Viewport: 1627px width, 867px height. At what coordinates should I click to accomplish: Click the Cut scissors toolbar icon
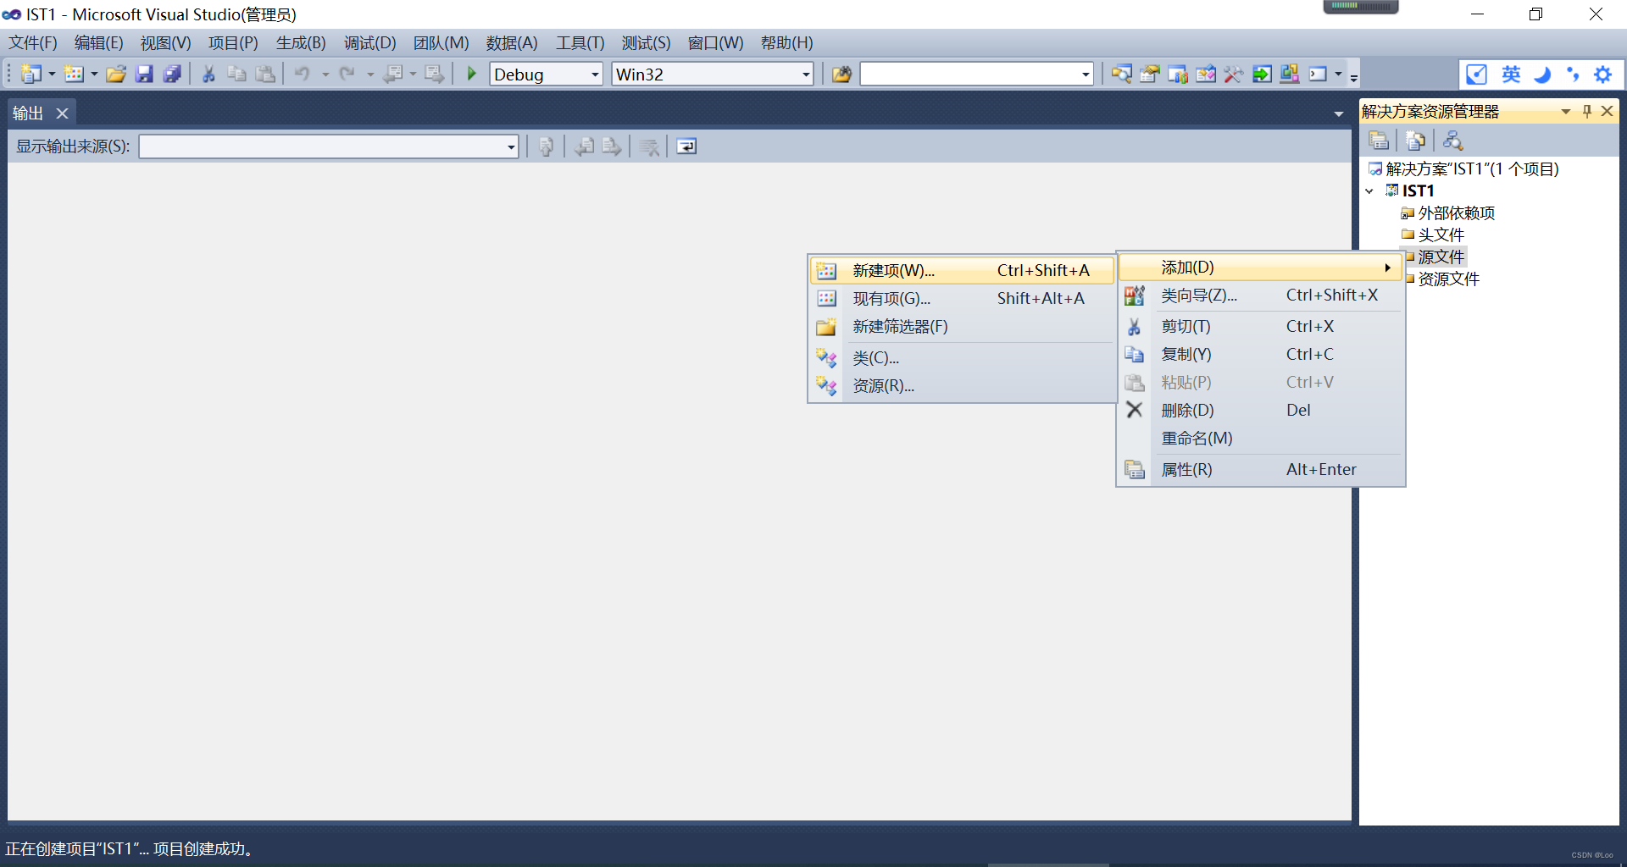[208, 75]
